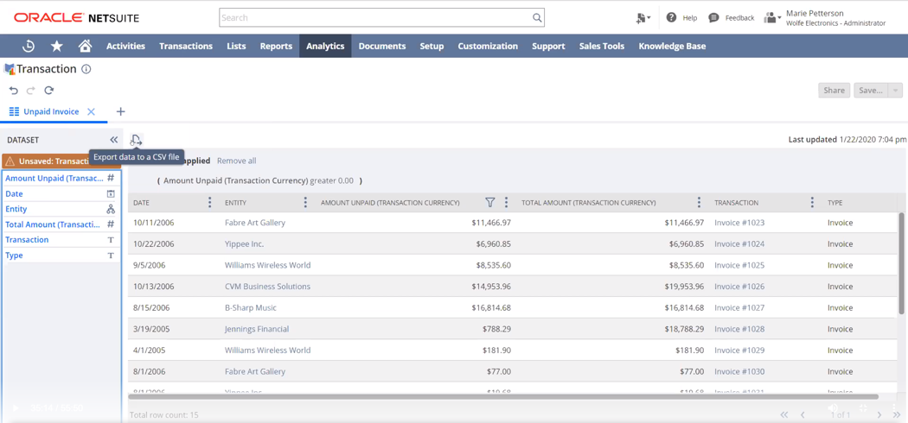Click the undo arrow icon
Image resolution: width=908 pixels, height=423 pixels.
13,91
